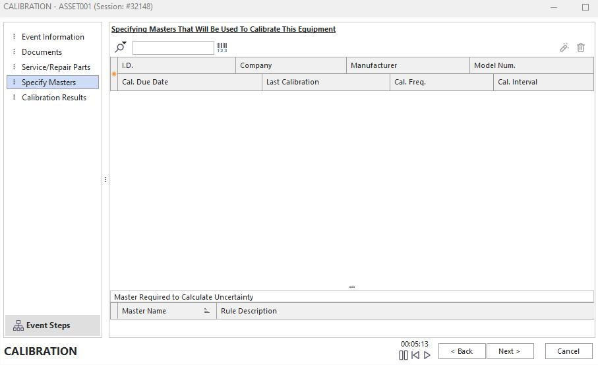Start timer with the play icon
The image size is (598, 365).
[427, 355]
